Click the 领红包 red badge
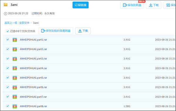This screenshot has width=176, height=111. click(x=142, y=1)
